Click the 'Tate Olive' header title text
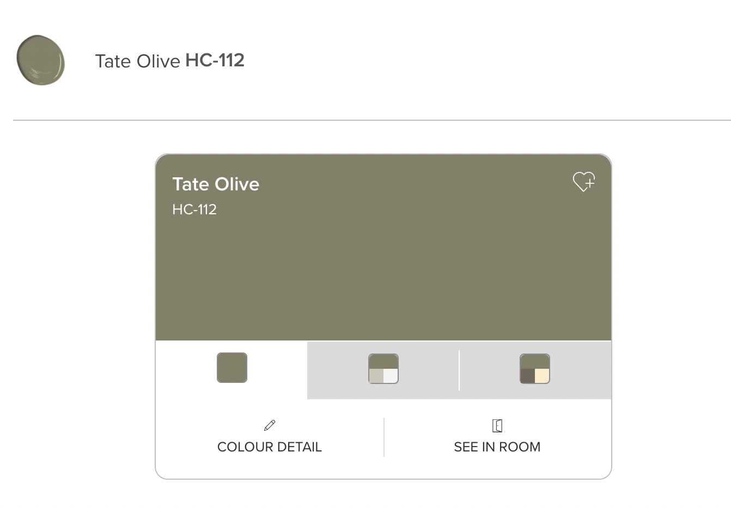 (137, 61)
